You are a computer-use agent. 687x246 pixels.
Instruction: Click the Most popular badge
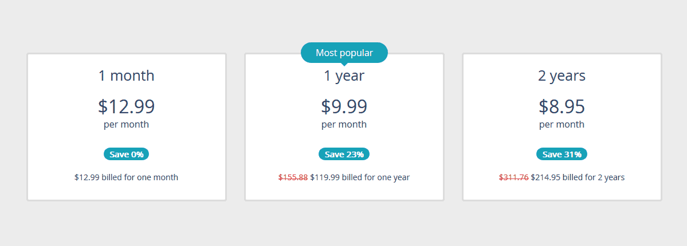click(344, 53)
